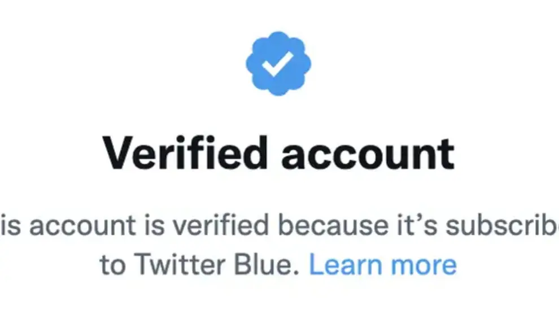Screen dimensions: 559x314
Task: Click the word "verified" in the gray description
Action: 220,226
